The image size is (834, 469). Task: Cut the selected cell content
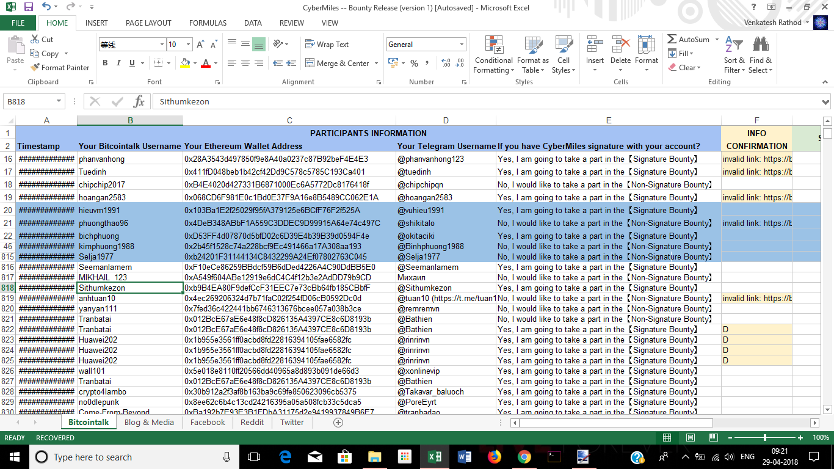(42, 39)
